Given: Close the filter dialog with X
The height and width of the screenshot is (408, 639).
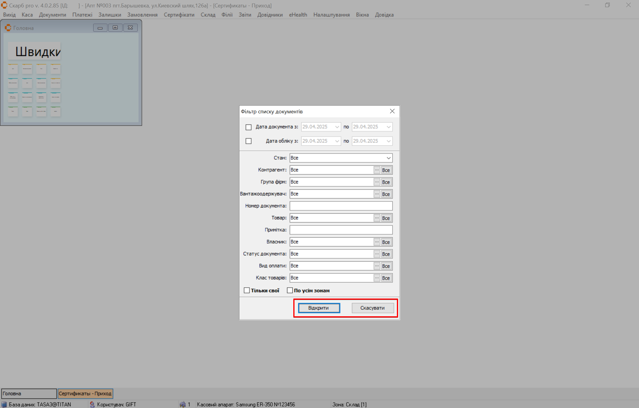Looking at the screenshot, I should tap(392, 111).
